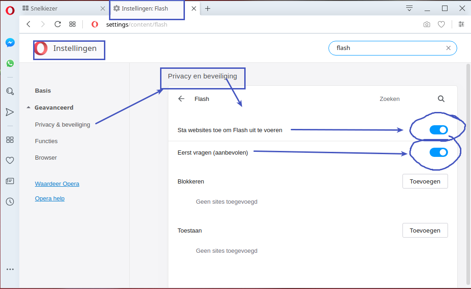Click Toevoegen button for Toestaan
The width and height of the screenshot is (471, 289).
coord(425,230)
